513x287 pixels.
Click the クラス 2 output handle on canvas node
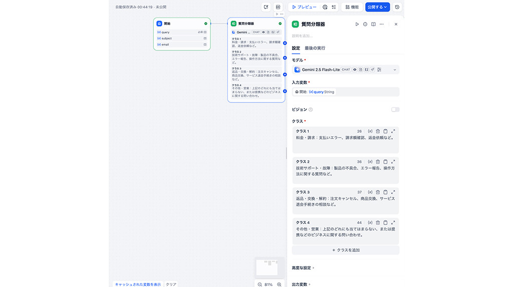tap(285, 58)
